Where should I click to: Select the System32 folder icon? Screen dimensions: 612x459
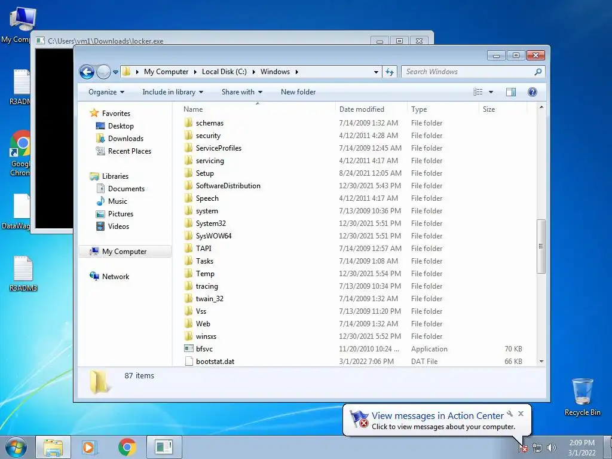click(x=188, y=224)
